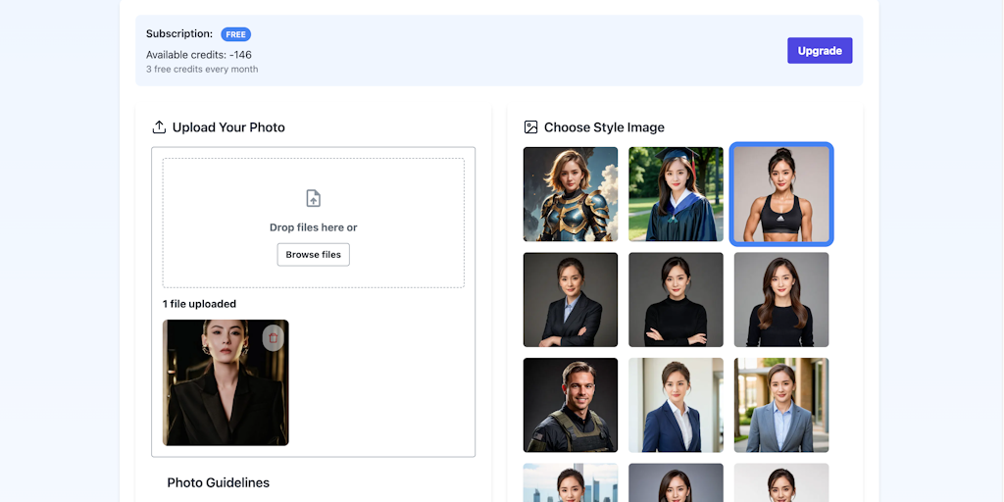
Task: Click the Upgrade button
Action: point(820,51)
